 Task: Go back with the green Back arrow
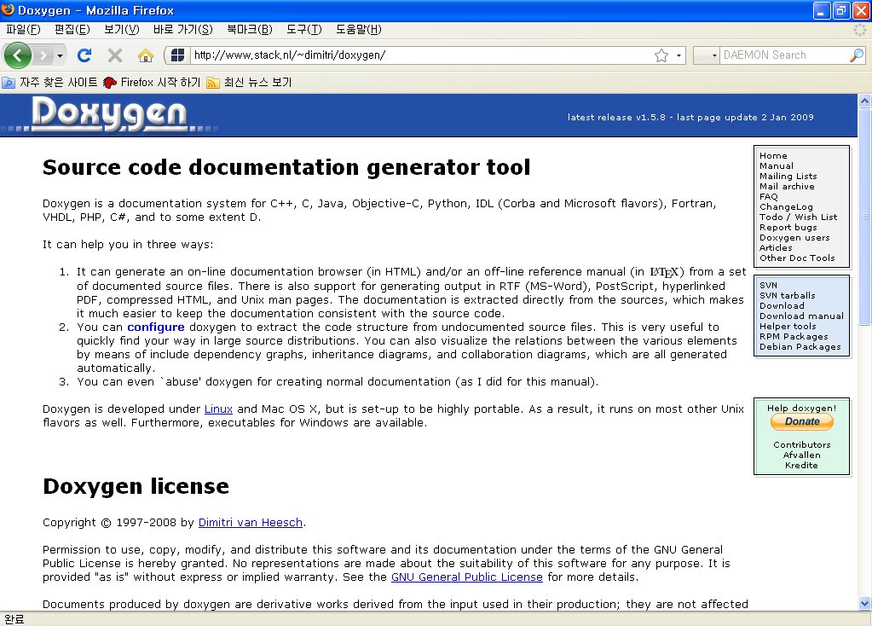17,55
